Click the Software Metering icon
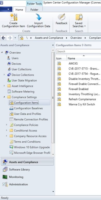The width and height of the screenshot is (101, 200). (x=9, y=92)
